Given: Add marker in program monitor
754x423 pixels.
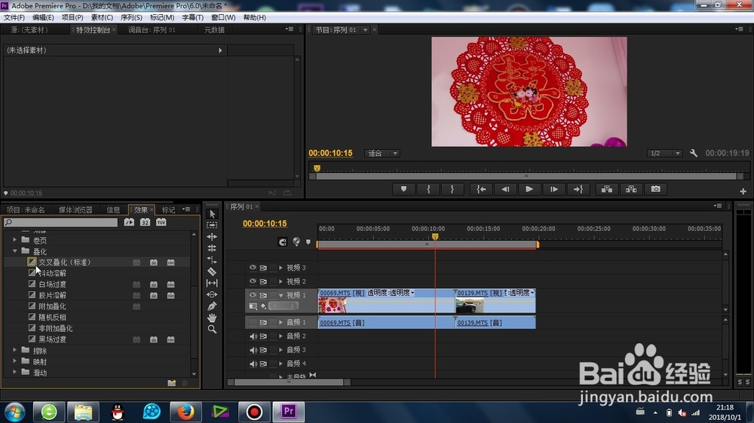Looking at the screenshot, I should point(403,189).
